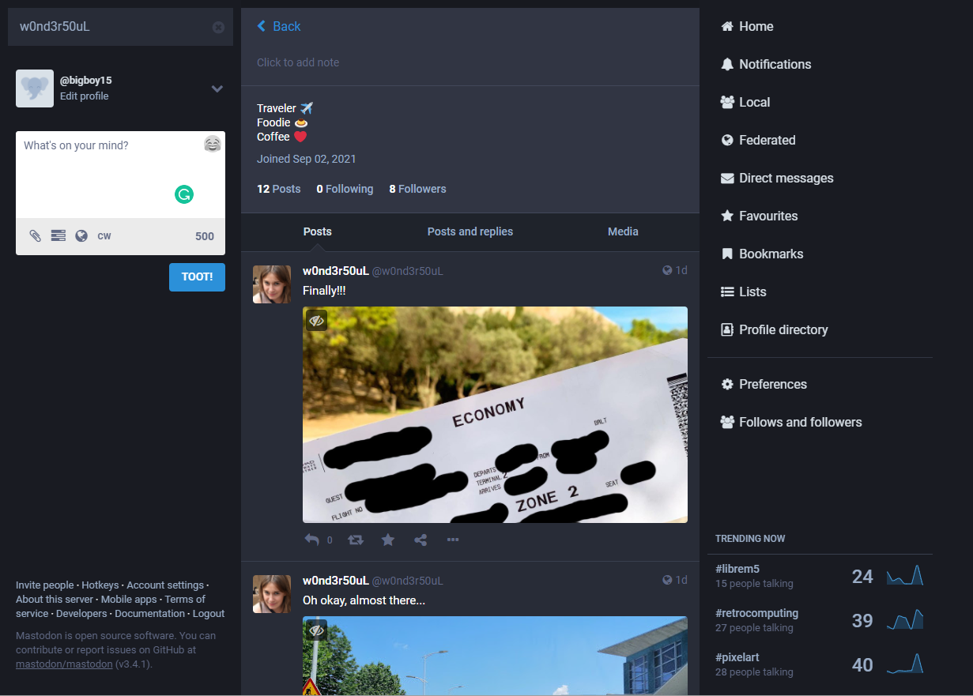Image resolution: width=973 pixels, height=696 pixels.
Task: Toggle the CW content warning button
Action: point(104,236)
